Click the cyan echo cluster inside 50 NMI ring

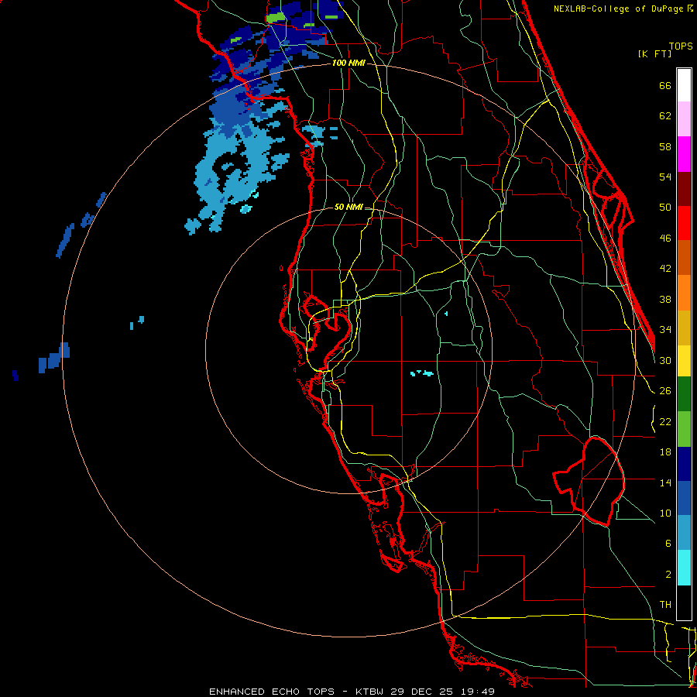(x=422, y=373)
